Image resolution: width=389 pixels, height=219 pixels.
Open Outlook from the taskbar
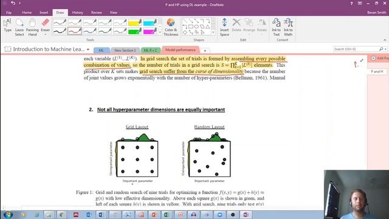click(89, 215)
